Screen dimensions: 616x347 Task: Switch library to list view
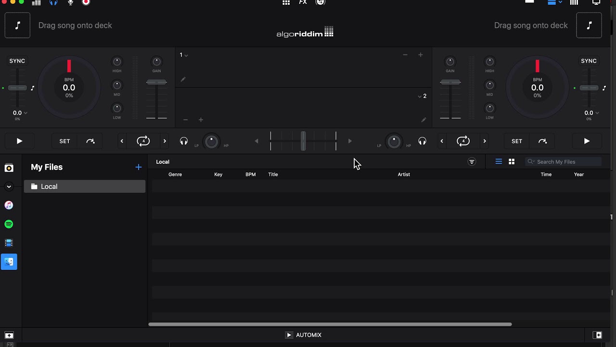click(499, 162)
